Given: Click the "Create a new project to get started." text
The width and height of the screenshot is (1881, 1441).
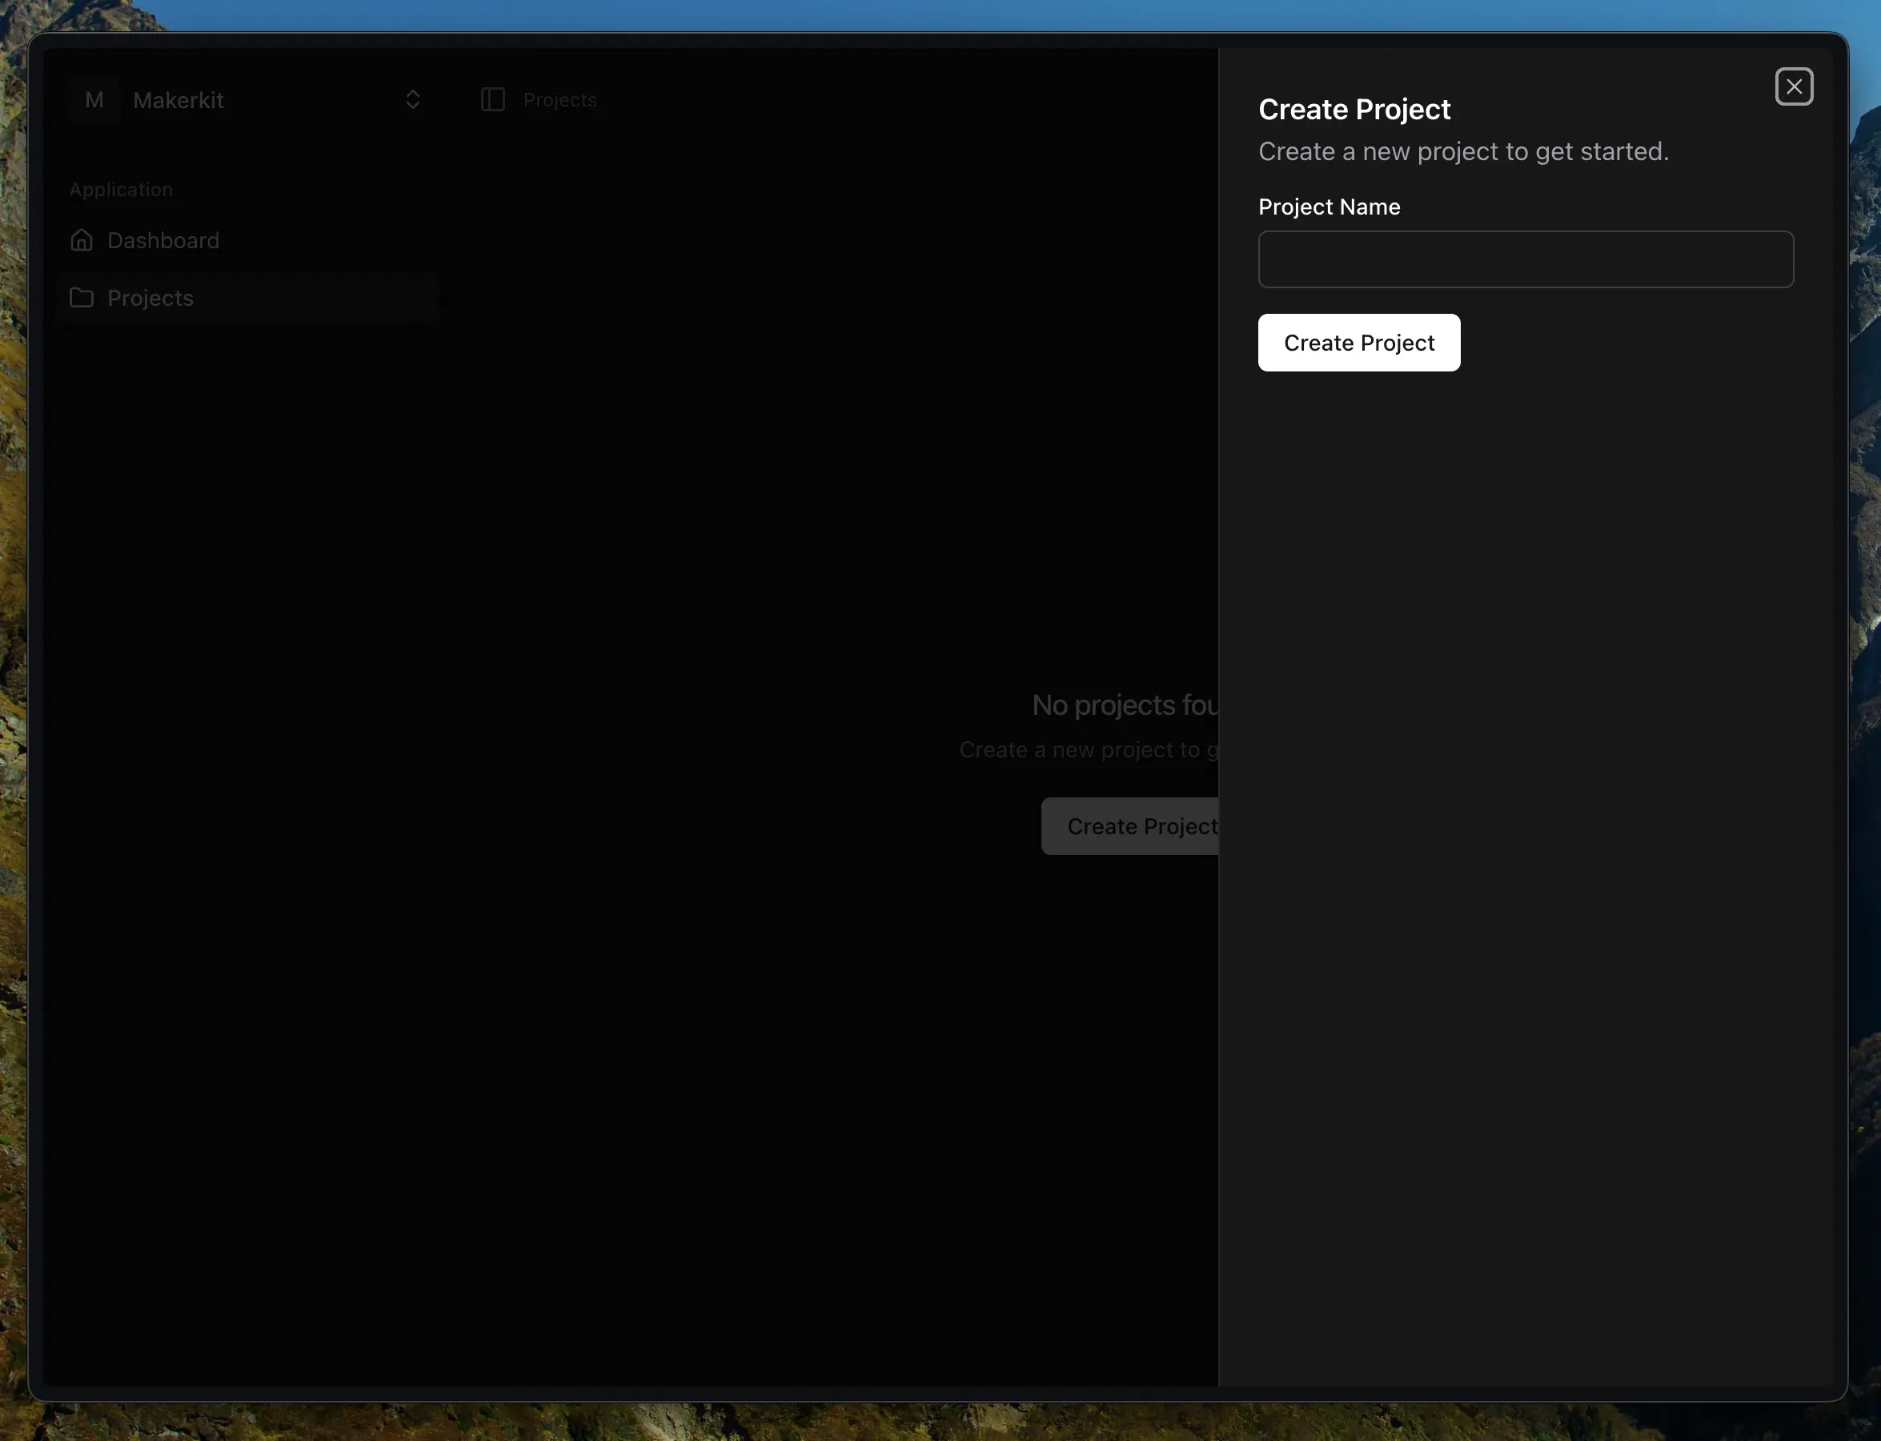Looking at the screenshot, I should click(x=1463, y=152).
